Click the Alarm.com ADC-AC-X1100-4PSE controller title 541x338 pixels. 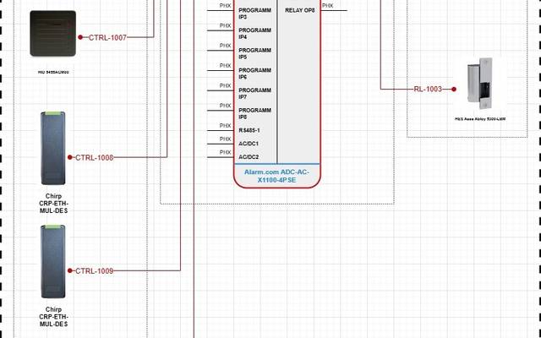click(x=277, y=176)
